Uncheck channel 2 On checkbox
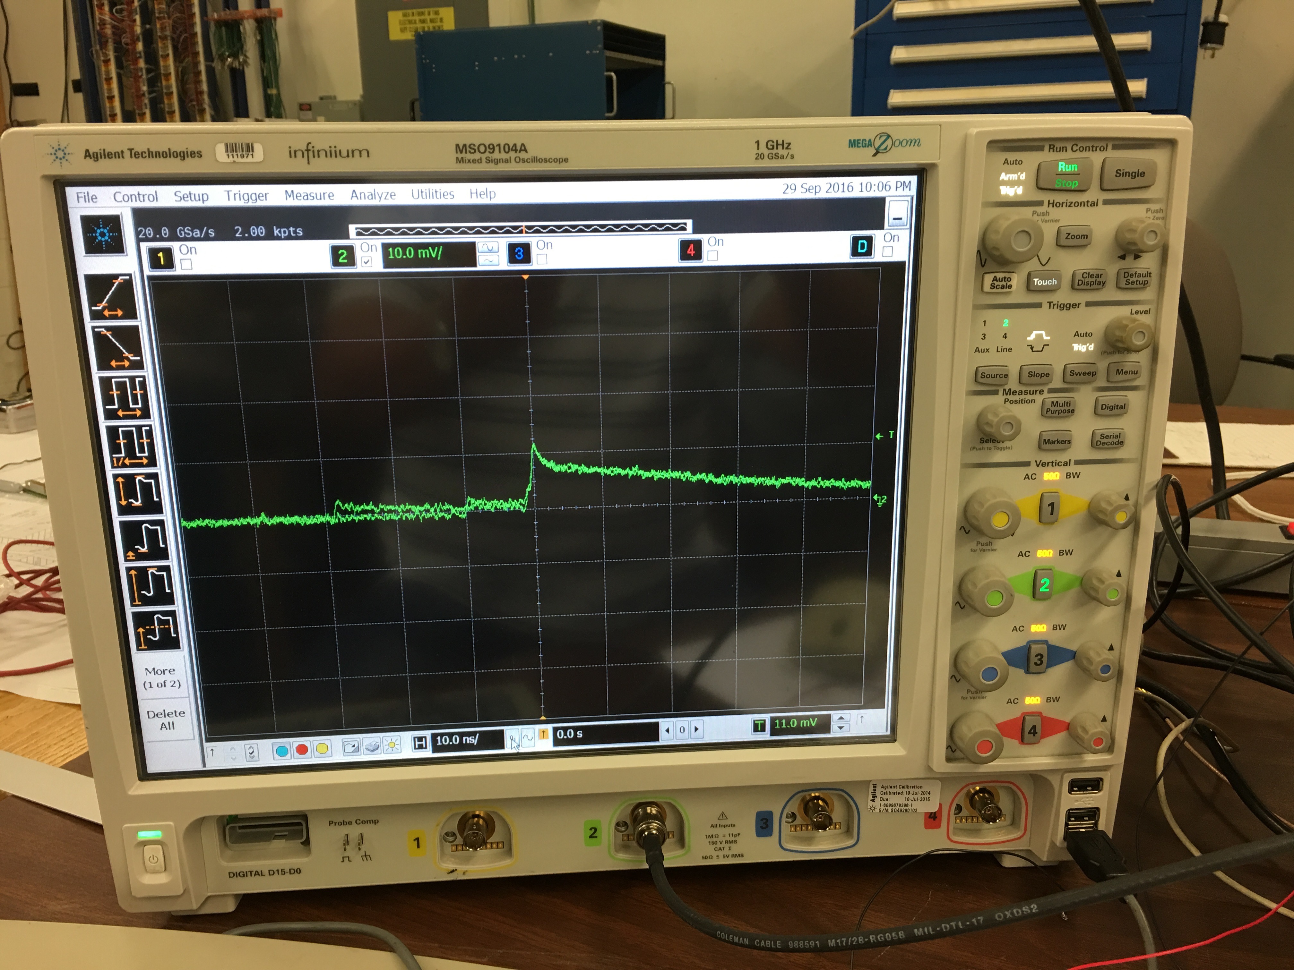Screen dimensions: 1294x970 tap(366, 261)
